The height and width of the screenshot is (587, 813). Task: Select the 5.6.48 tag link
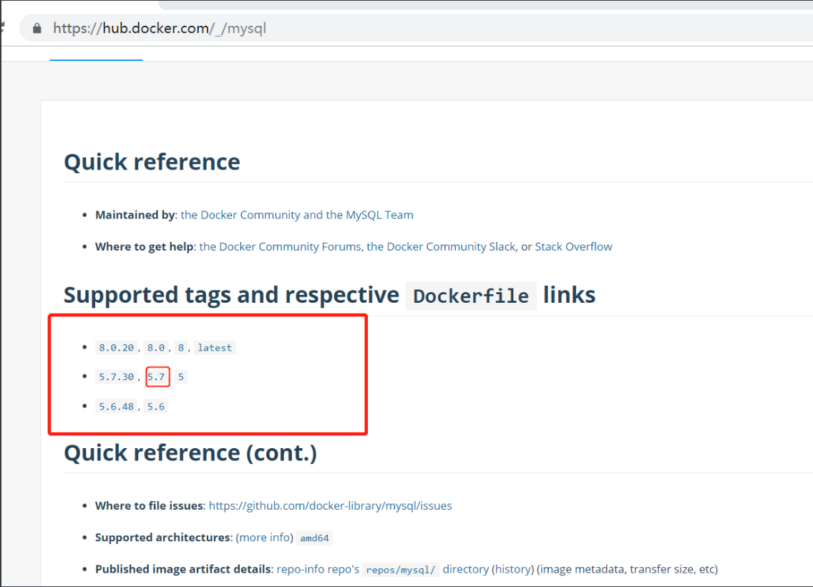point(116,407)
